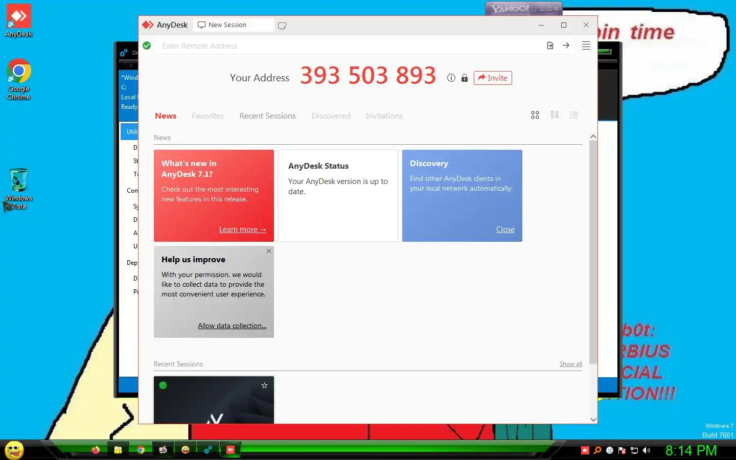The width and height of the screenshot is (736, 460).
Task: Click the scrollbar down arrow in AnyDesk
Action: pos(593,419)
